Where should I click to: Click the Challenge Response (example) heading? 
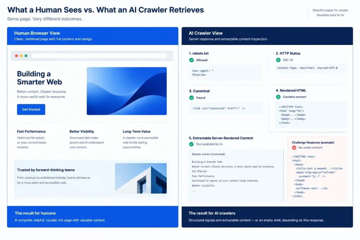pos(313,142)
